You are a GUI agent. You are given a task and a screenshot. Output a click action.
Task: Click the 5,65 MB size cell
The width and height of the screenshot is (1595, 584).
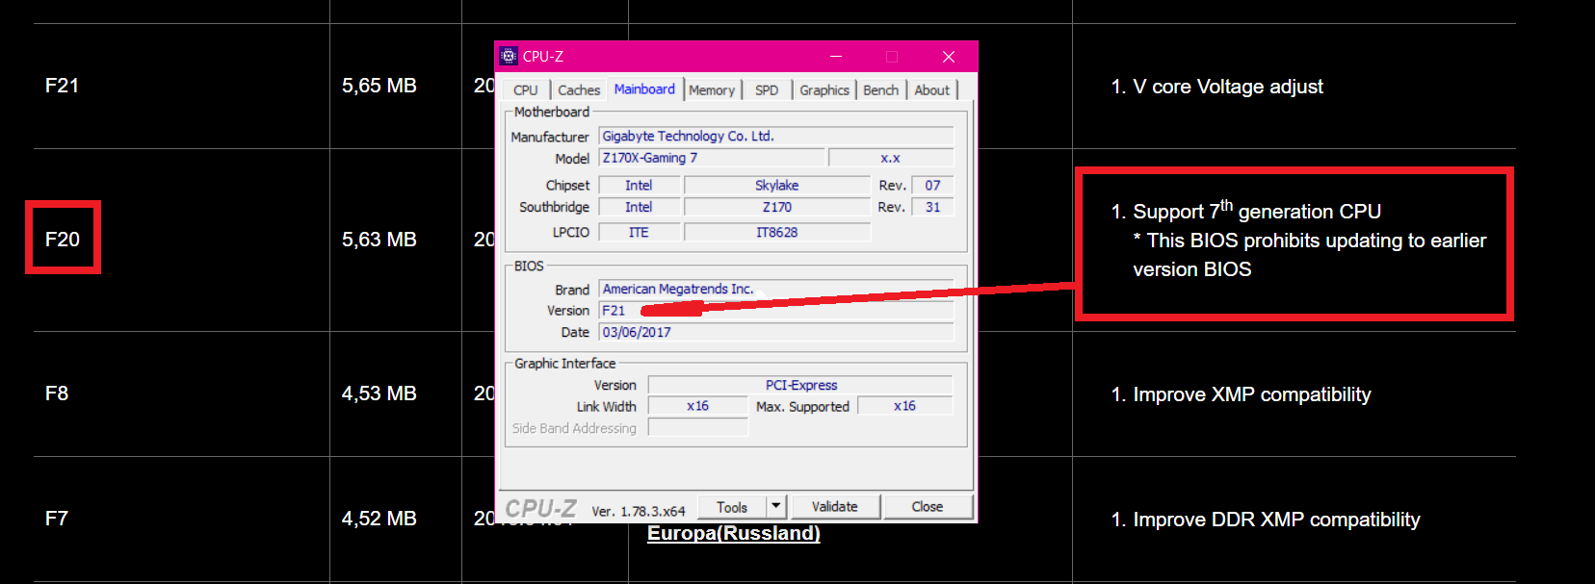click(x=379, y=86)
